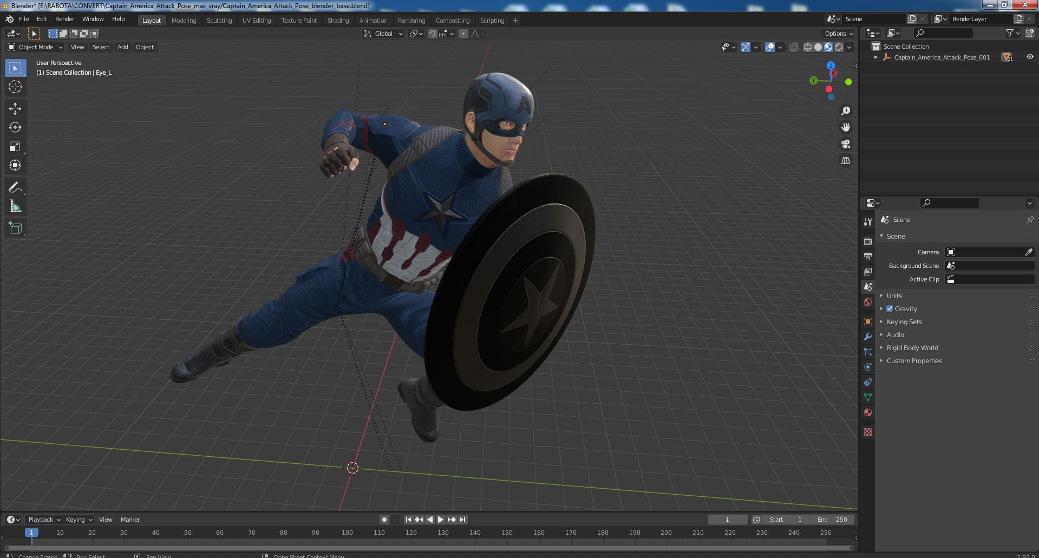1039x558 pixels.
Task: Open the Tool properties tab
Action: coord(868,221)
